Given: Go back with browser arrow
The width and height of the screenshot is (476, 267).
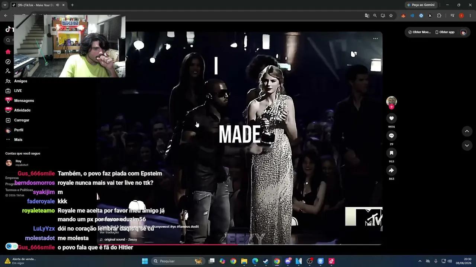Looking at the screenshot, I should pos(6,16).
